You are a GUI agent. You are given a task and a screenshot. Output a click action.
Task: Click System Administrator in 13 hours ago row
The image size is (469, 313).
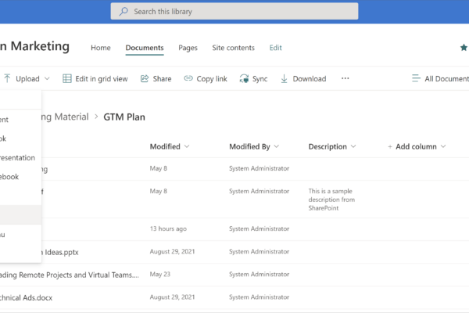pos(259,228)
